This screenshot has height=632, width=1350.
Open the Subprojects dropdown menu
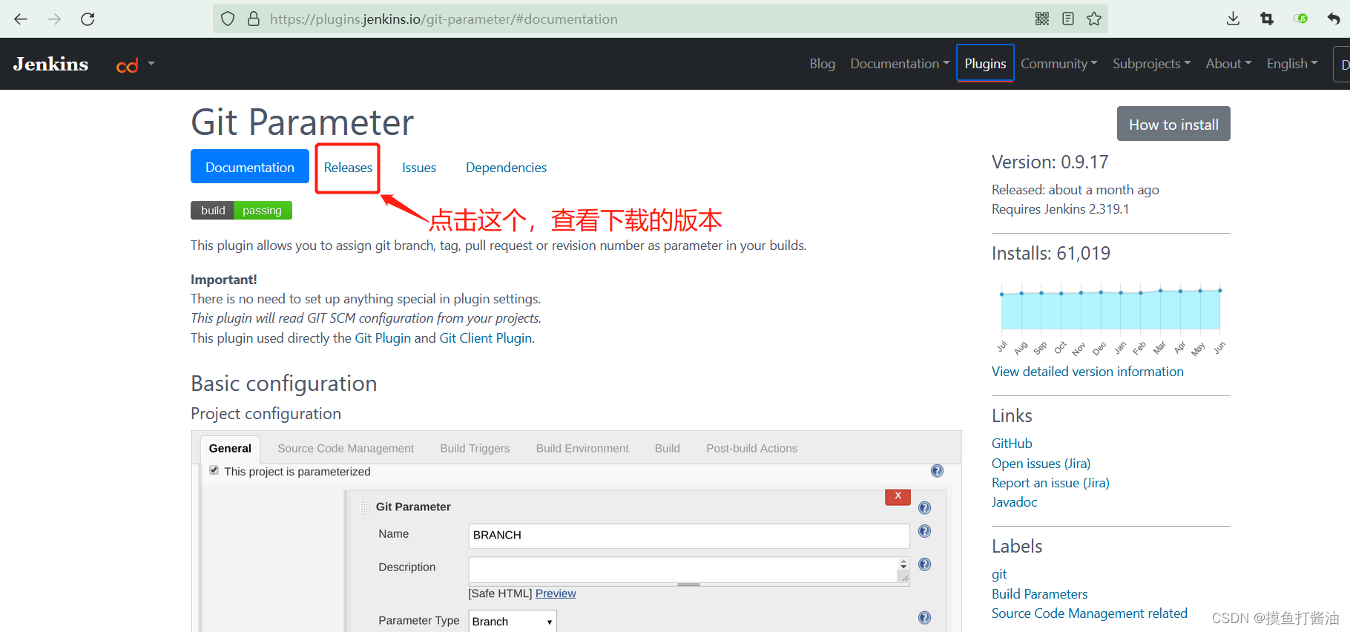[1152, 64]
